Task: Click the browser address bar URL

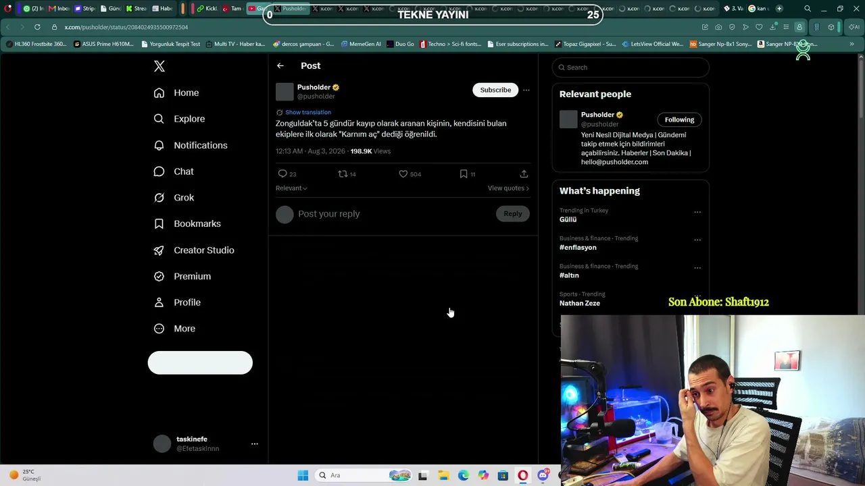Action: pos(126,27)
